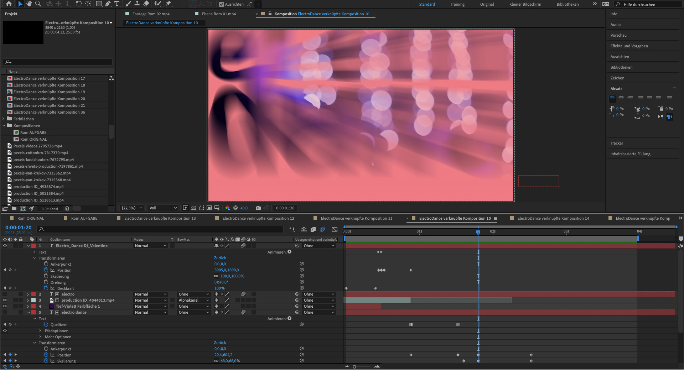Toggle Deckkraft stopwatch for layer 1
Image resolution: width=684 pixels, height=370 pixels.
46,288
